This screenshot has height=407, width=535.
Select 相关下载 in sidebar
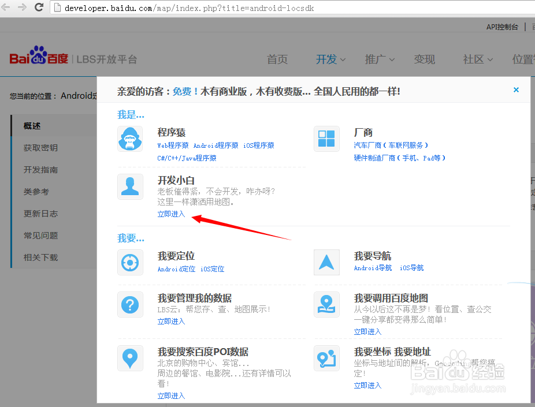(54, 257)
